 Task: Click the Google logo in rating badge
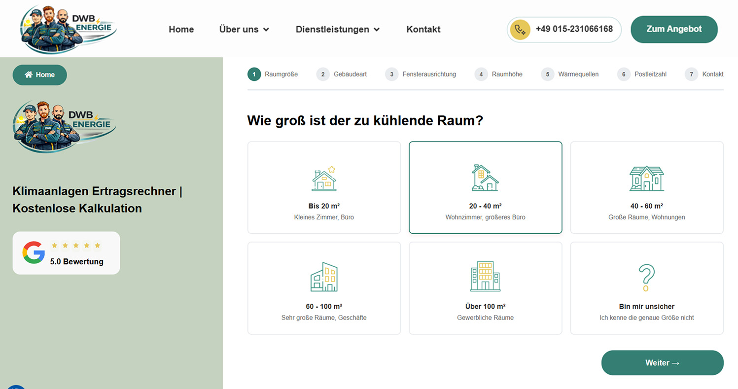click(x=34, y=252)
